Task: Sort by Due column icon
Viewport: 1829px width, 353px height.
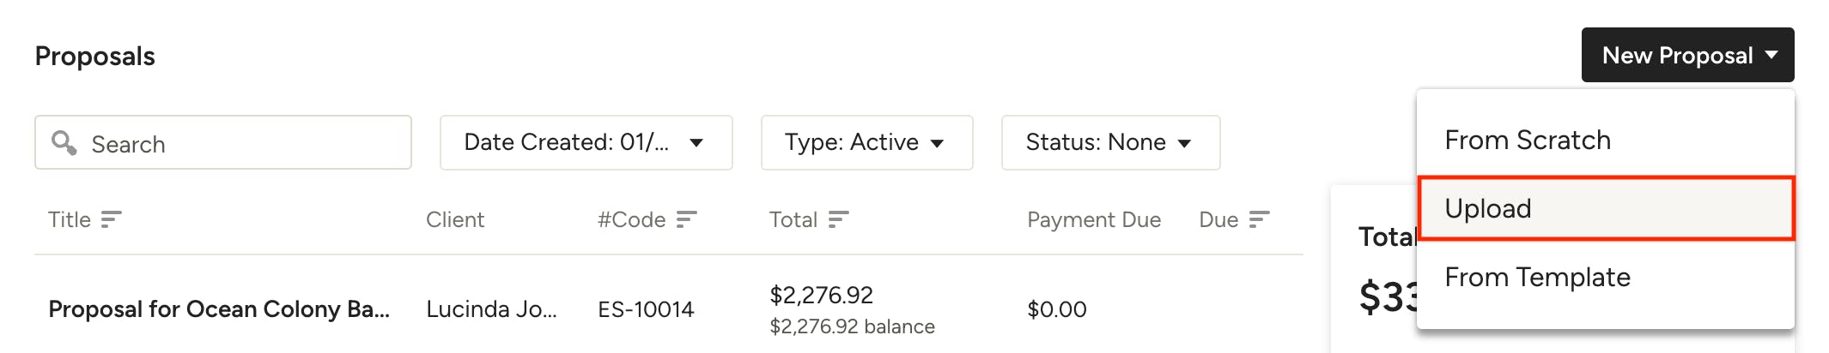Action: (1259, 220)
